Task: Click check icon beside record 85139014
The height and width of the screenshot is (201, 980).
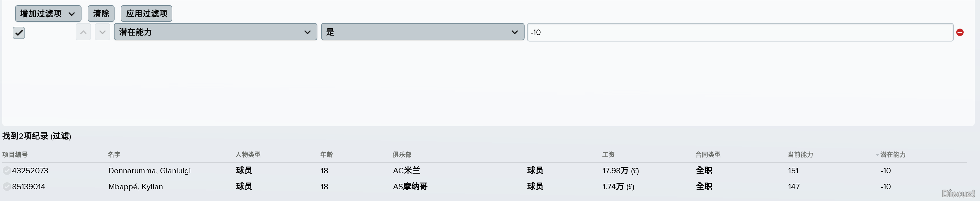Action: 7,187
